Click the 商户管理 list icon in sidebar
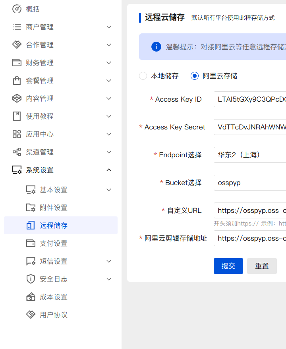The width and height of the screenshot is (286, 349). click(17, 27)
